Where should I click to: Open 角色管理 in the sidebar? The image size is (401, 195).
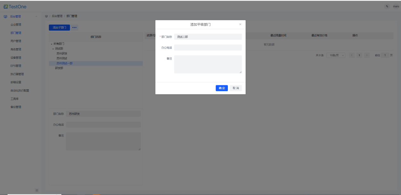coord(16,49)
